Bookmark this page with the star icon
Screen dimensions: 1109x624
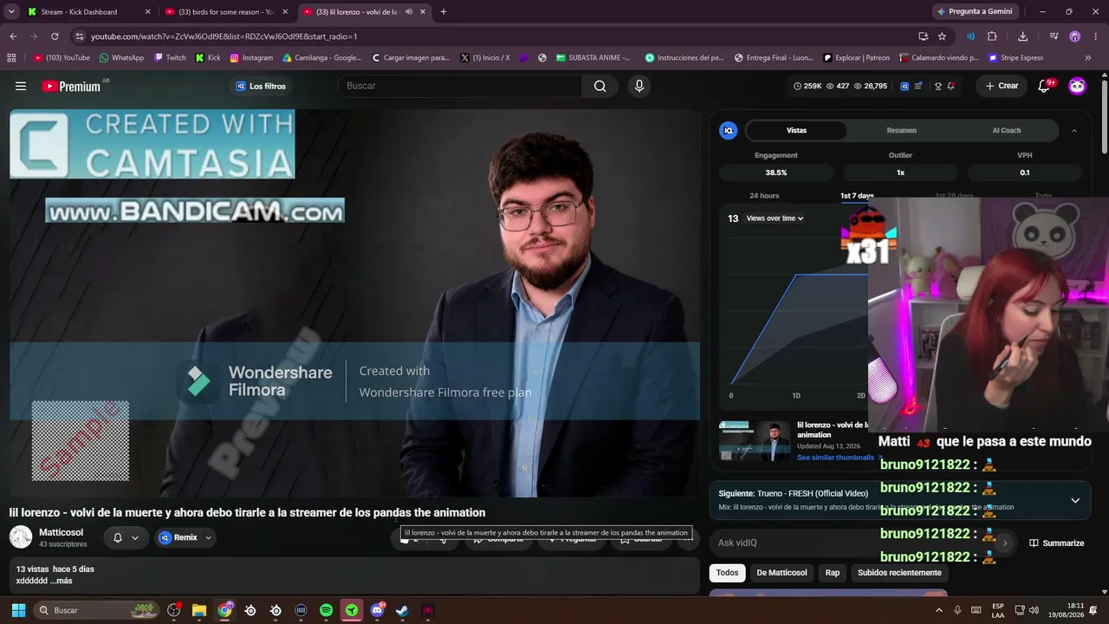942,36
